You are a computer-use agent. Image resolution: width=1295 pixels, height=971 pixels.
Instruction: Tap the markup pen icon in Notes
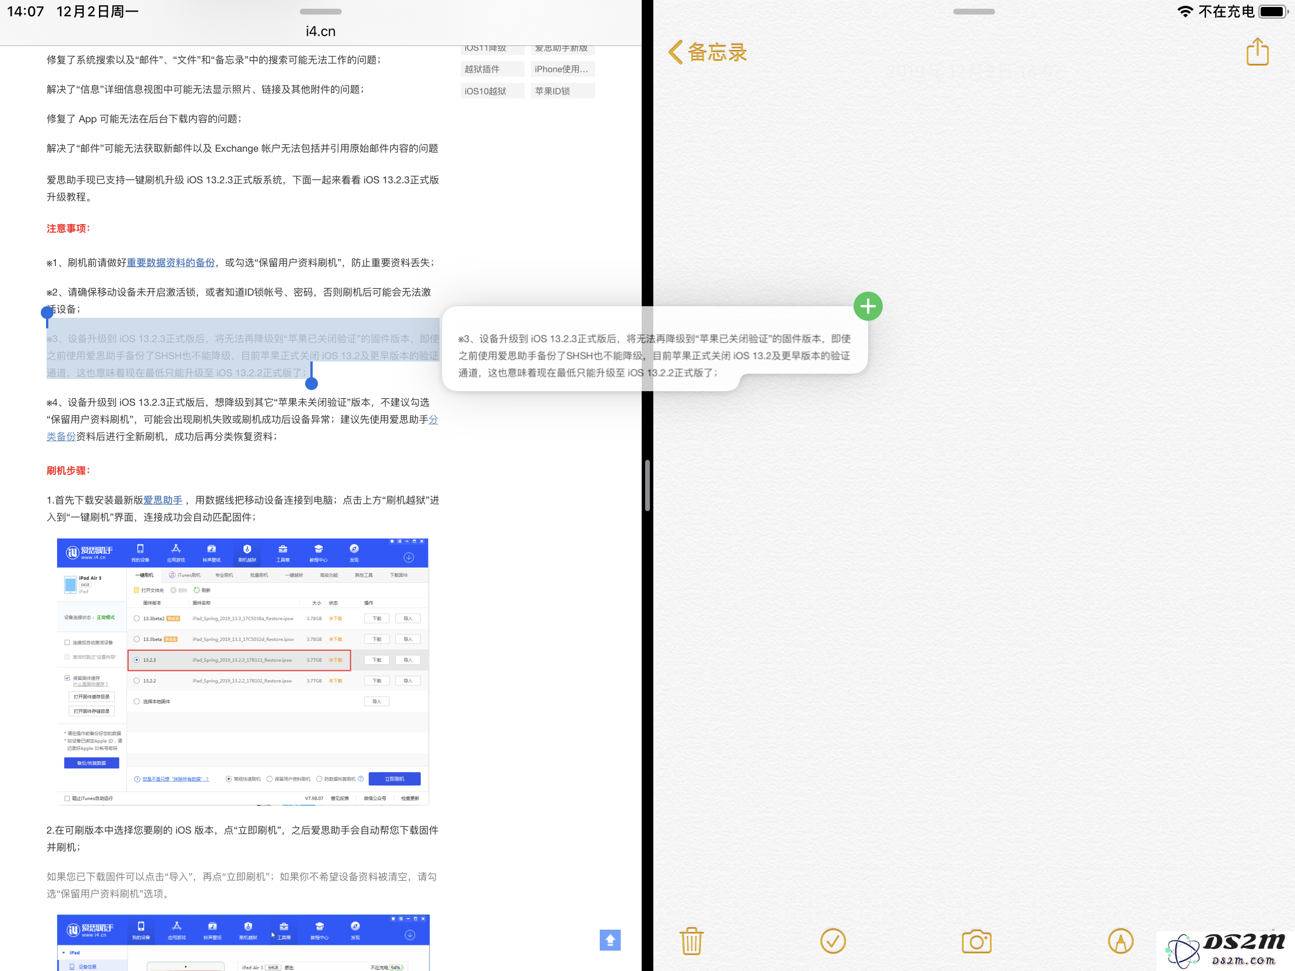[1120, 941]
